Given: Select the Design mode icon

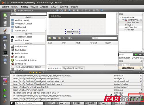Looking at the screenshot, I should [5, 31].
